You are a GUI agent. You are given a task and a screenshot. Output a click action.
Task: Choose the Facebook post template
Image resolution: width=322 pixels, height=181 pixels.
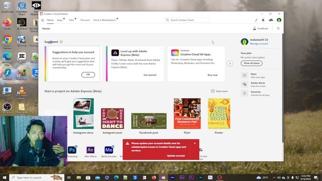pos(149,121)
